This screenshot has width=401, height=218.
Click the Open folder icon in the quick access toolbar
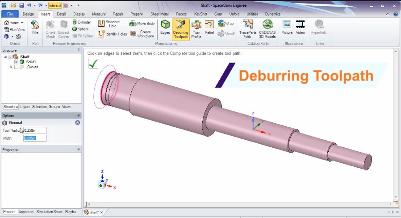click(13, 5)
